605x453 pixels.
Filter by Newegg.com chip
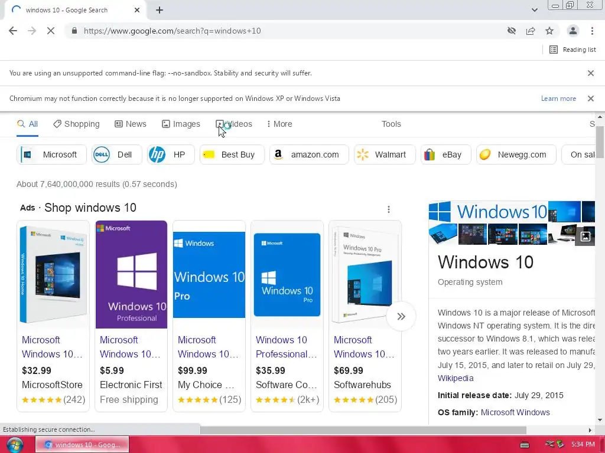pyautogui.click(x=516, y=155)
